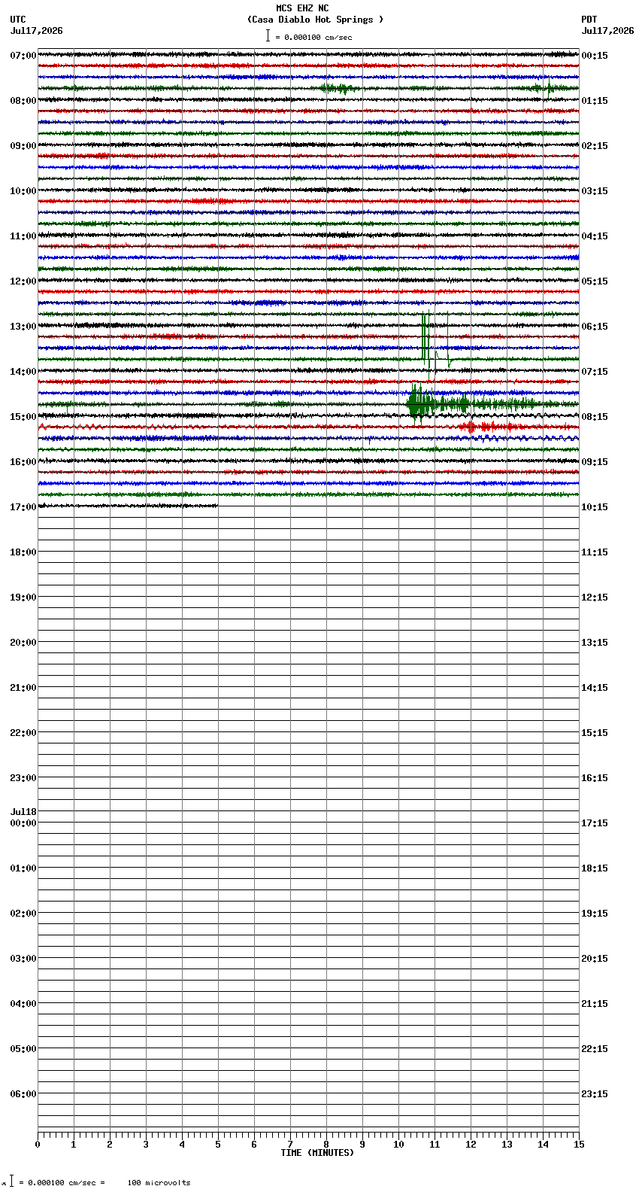Image resolution: width=639 pixels, height=1192 pixels.
Task: Click the red aftershock wiggle after 15:00
Action: 472,427
